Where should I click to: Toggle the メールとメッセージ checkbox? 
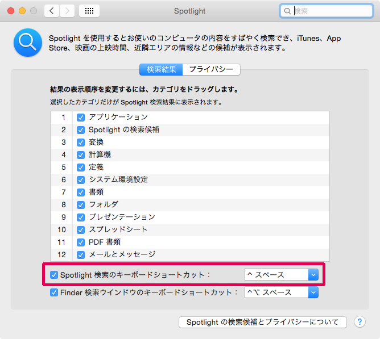point(81,255)
